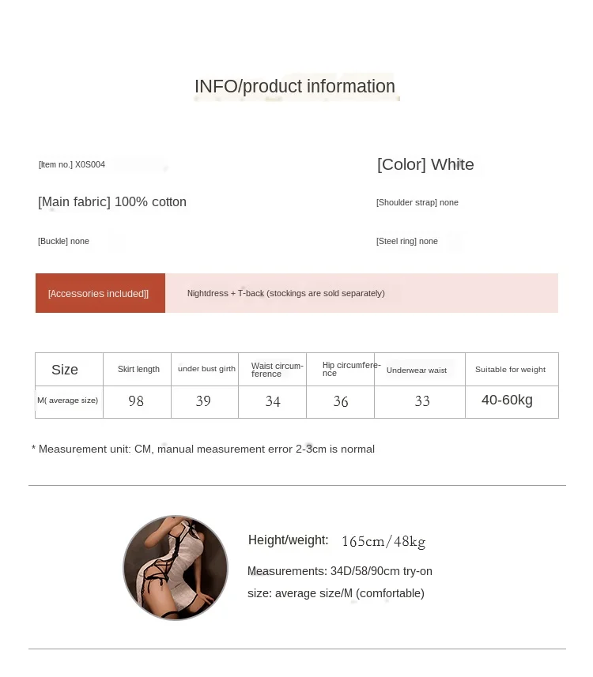Click the M average size row label

[x=69, y=401]
